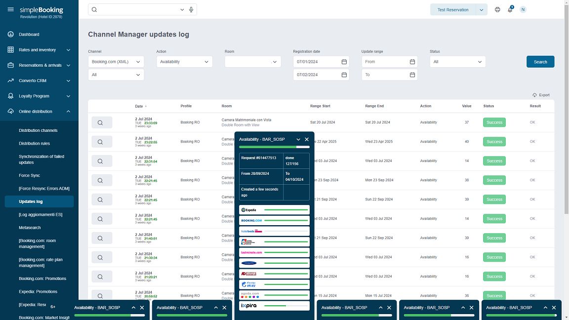
Task: Click Success status of 23:33:09 row
Action: pos(494,122)
